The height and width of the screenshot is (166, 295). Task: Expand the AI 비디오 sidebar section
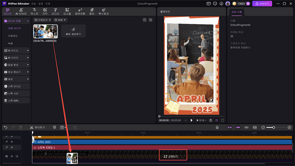(16, 50)
